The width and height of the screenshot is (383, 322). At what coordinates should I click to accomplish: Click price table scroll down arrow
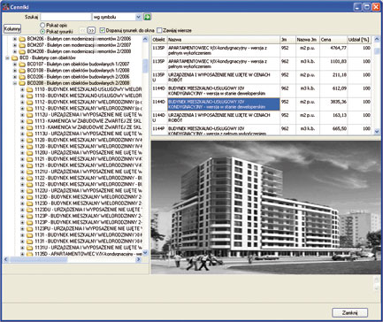tap(377, 132)
